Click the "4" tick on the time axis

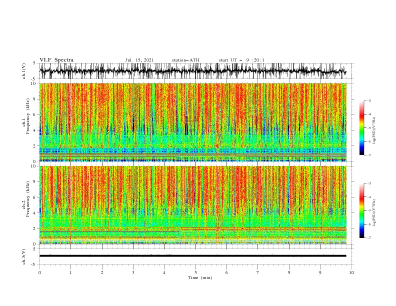pos(164,272)
